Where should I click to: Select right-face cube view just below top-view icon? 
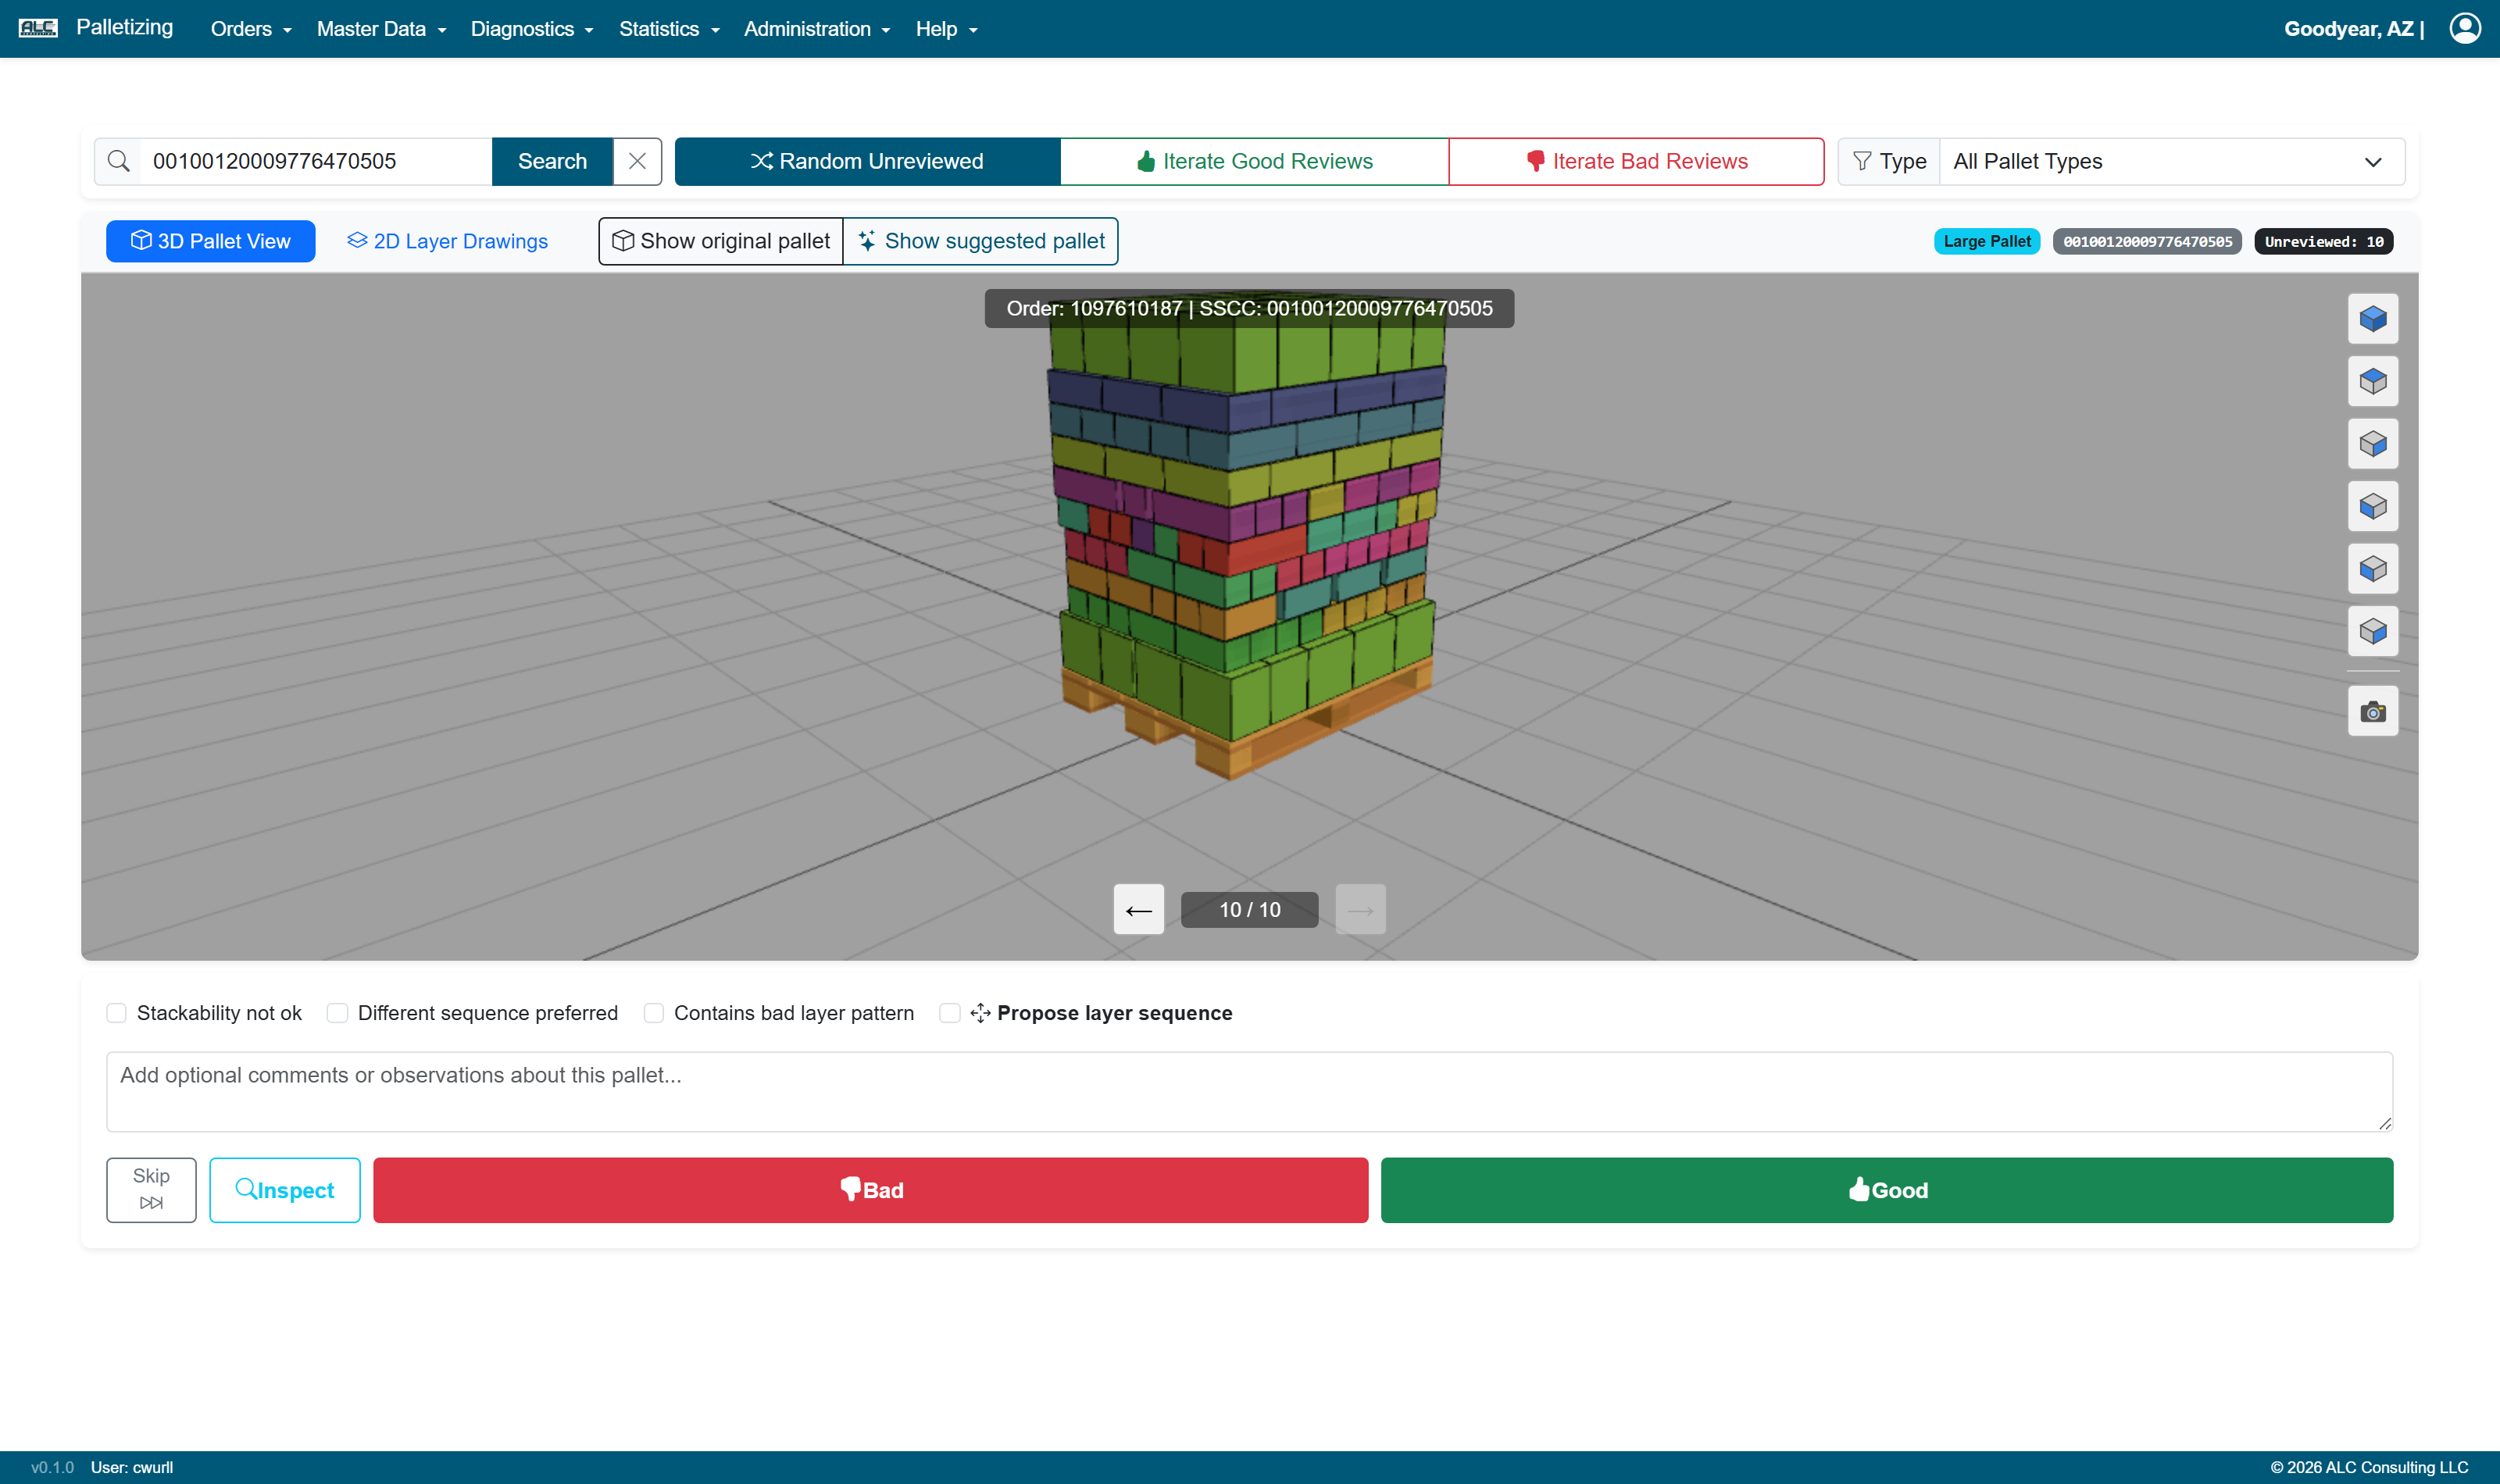(2373, 444)
